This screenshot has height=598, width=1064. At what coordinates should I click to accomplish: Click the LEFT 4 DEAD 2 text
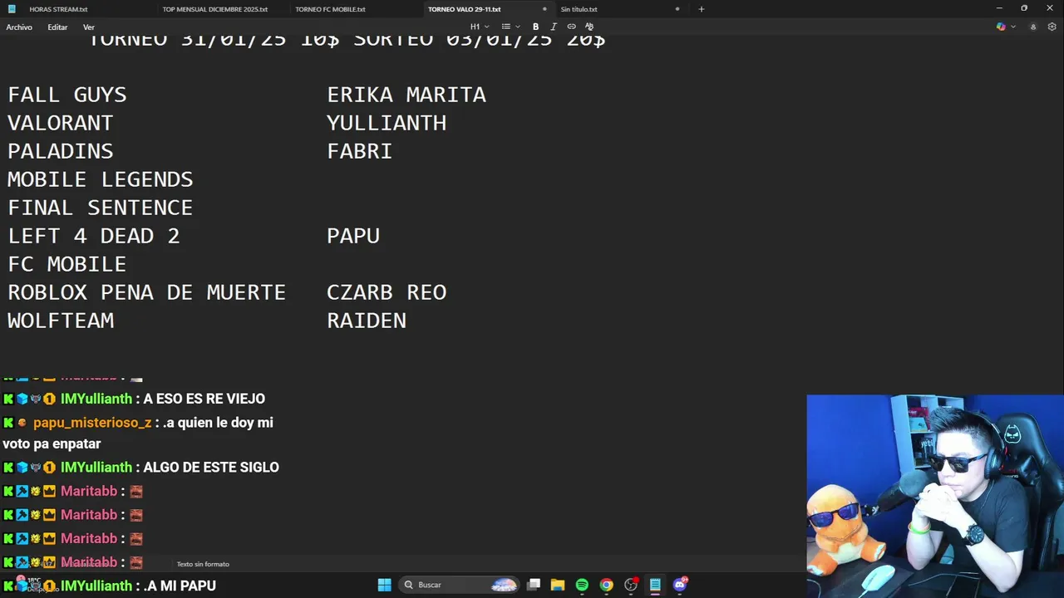pyautogui.click(x=94, y=236)
